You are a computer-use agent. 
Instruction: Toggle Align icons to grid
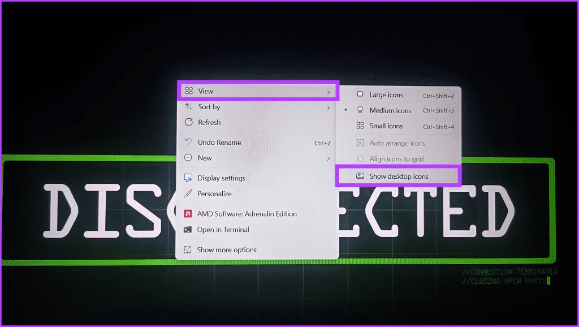tap(396, 160)
